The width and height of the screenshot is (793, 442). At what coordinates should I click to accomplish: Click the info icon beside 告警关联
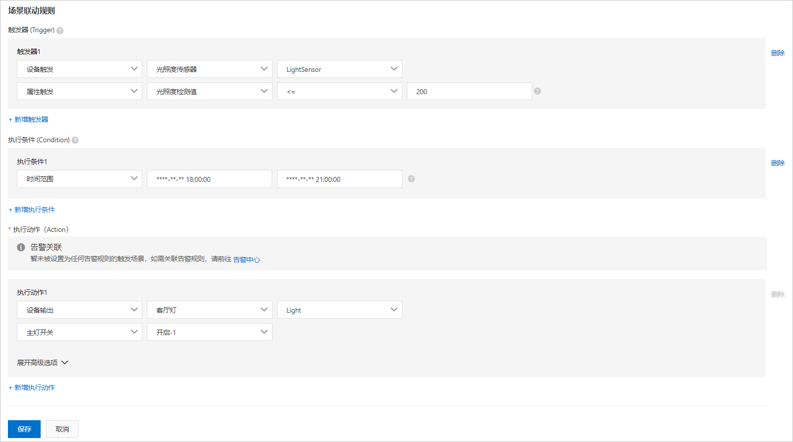[x=21, y=247]
